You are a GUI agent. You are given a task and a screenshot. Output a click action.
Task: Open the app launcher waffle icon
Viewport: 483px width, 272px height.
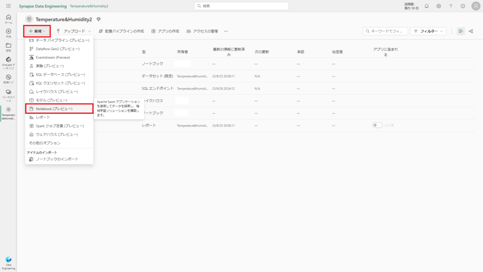[x=8, y=6]
